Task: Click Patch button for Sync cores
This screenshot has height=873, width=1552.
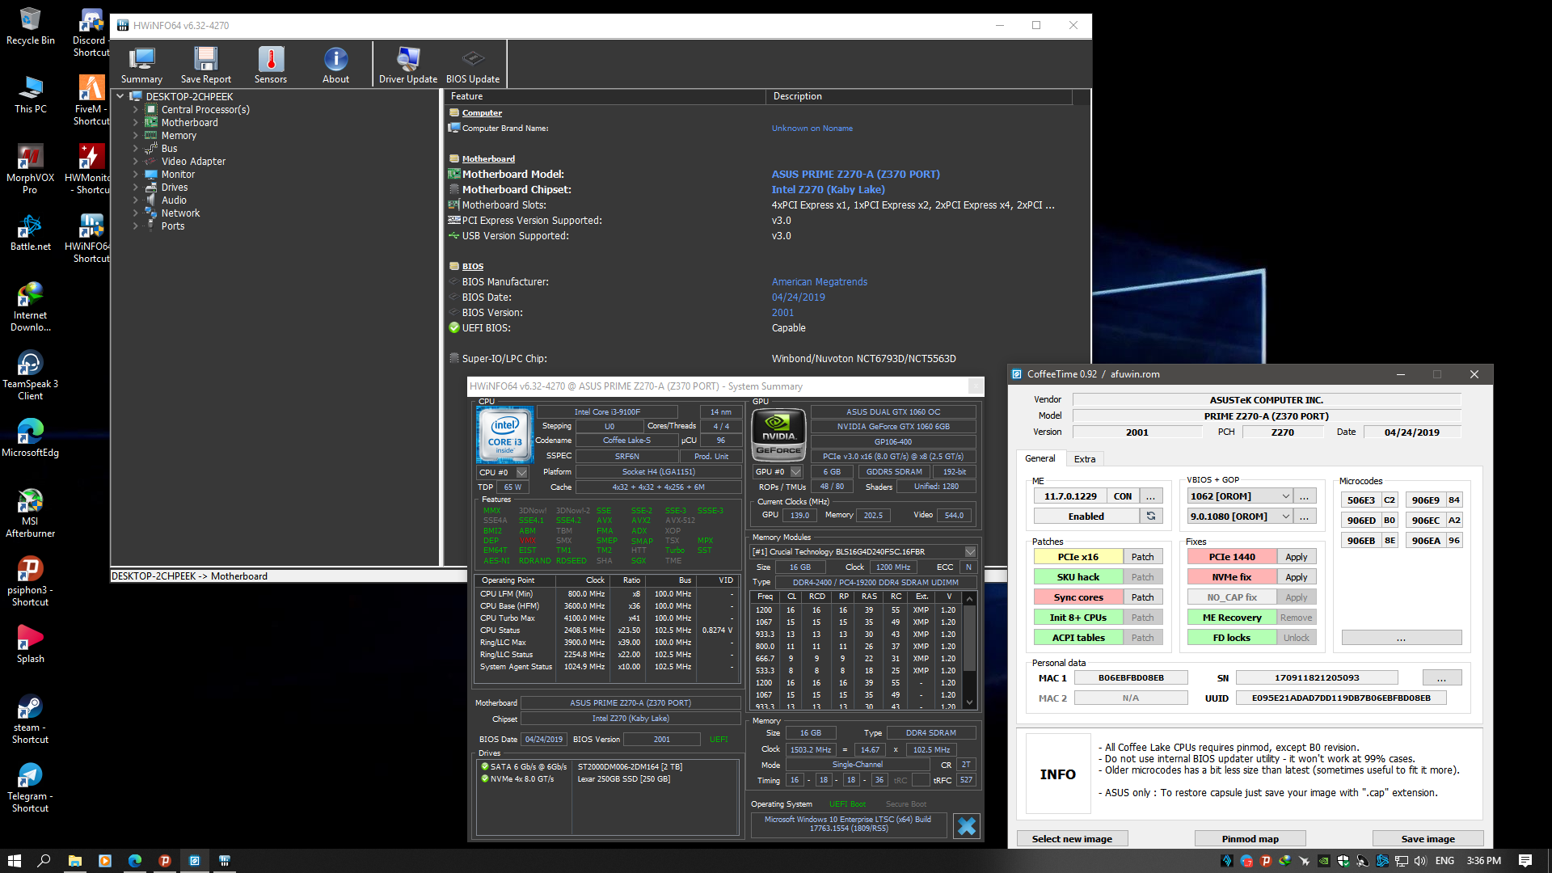Action: pyautogui.click(x=1142, y=597)
